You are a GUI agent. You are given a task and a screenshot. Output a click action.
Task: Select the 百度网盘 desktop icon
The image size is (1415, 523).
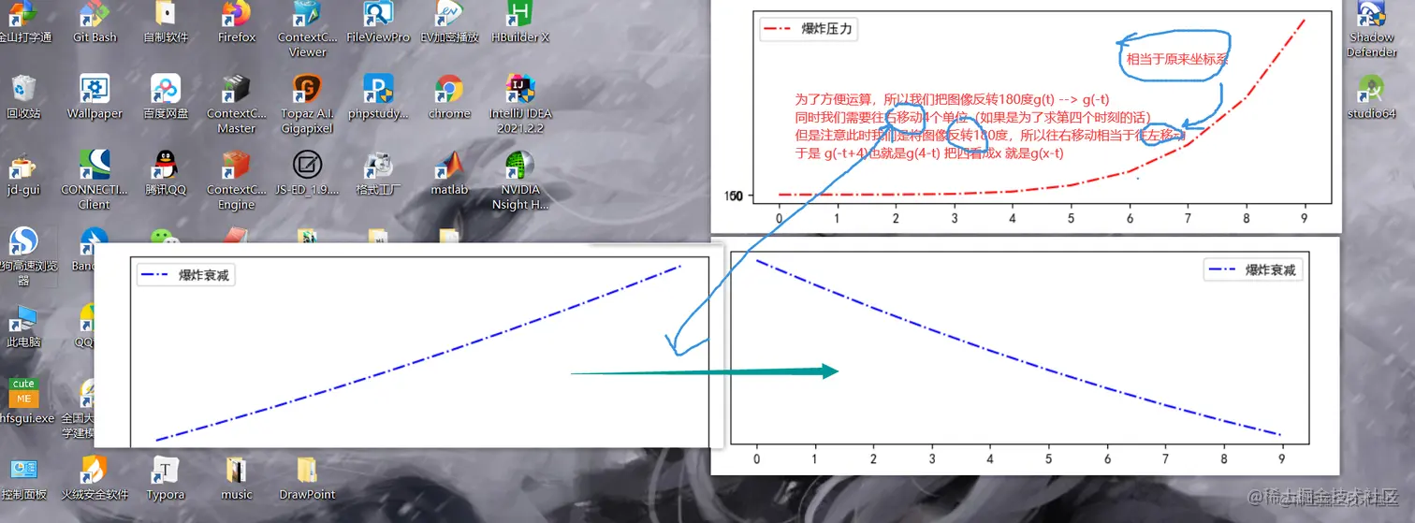166,97
